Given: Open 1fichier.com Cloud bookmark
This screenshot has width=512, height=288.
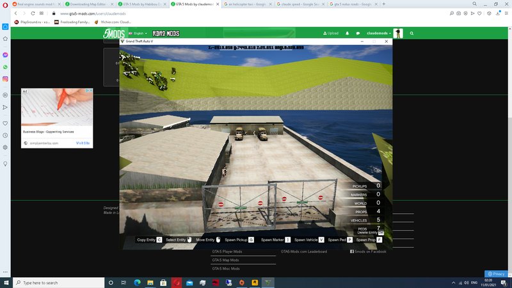Looking at the screenshot, I should 113,22.
